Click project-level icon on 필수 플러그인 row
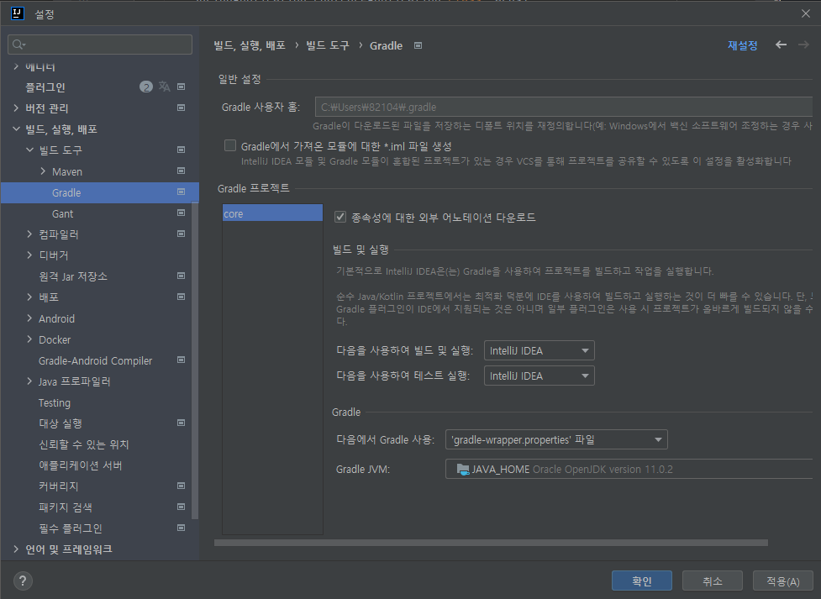This screenshot has height=599, width=821. (182, 528)
